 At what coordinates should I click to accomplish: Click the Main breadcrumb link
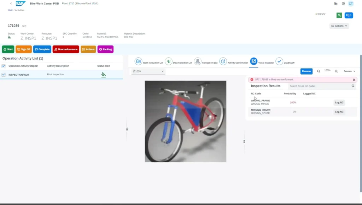tap(10, 10)
